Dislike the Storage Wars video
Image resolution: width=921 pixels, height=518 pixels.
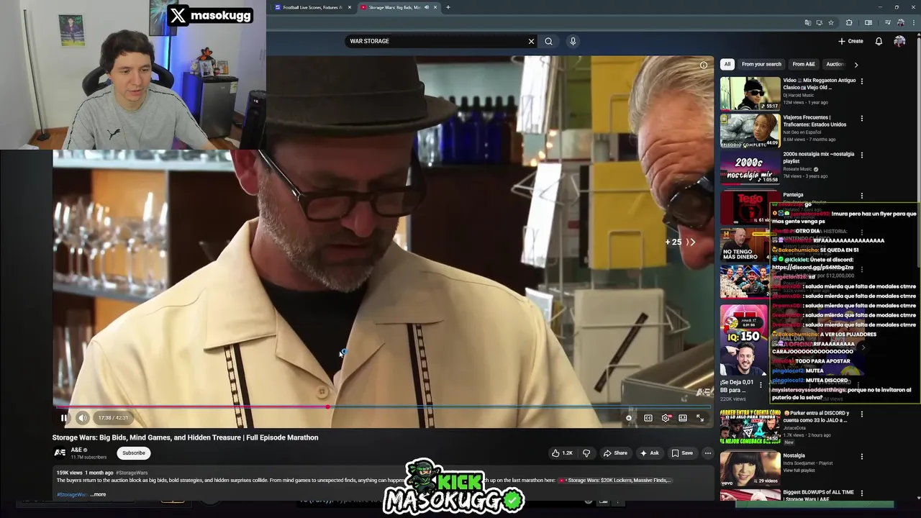[586, 453]
